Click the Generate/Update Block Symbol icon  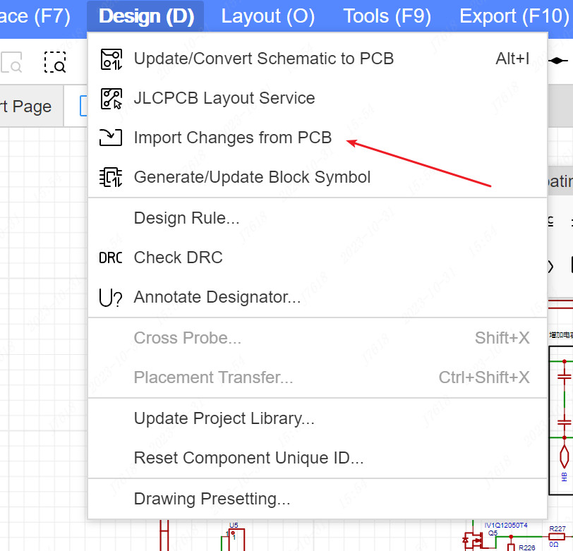pyautogui.click(x=111, y=177)
